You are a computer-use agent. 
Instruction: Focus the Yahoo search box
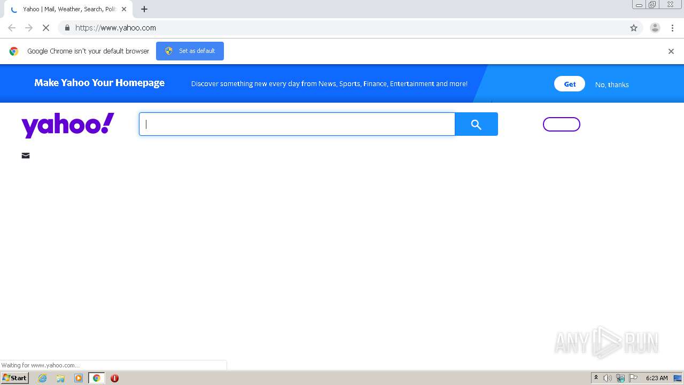(x=297, y=124)
